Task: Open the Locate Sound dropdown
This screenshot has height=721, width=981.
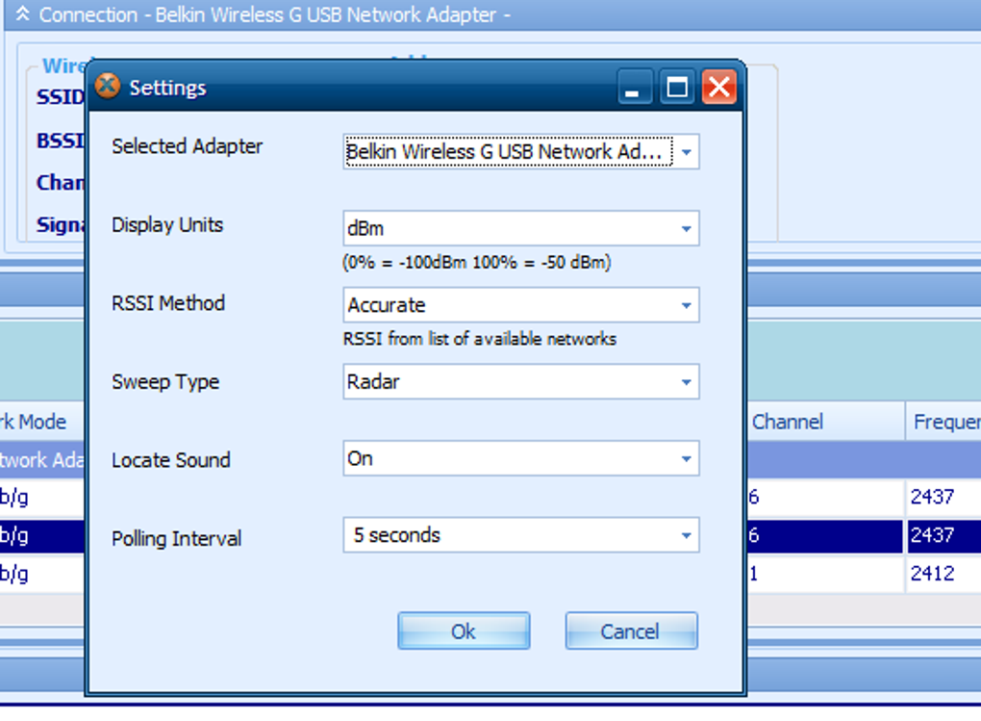Action: pyautogui.click(x=520, y=458)
